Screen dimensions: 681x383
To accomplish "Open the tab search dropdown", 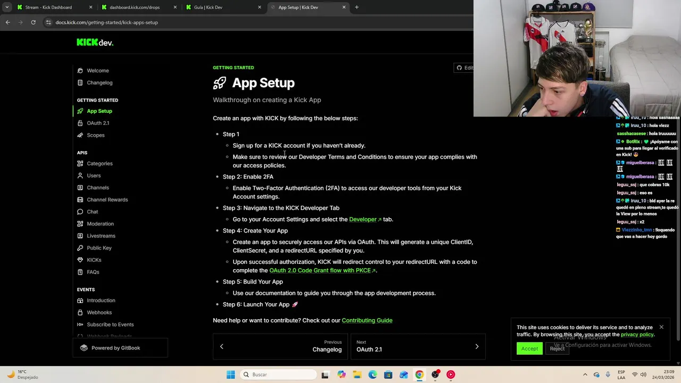I will [x=7, y=7].
